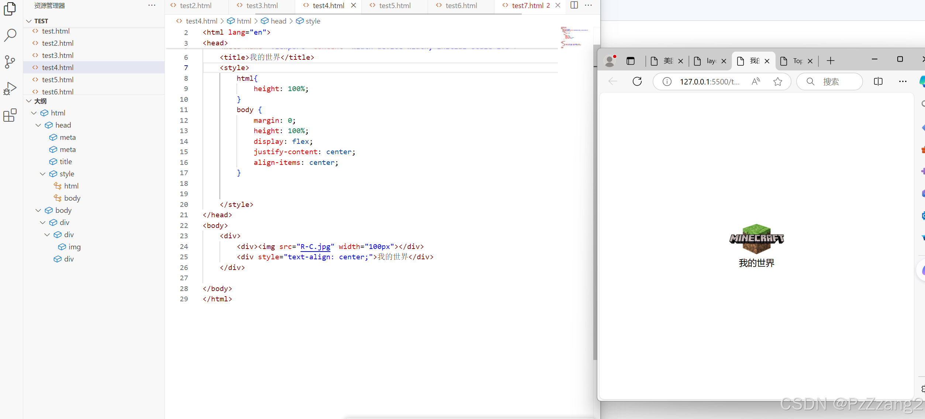925x419 pixels.
Task: Collapse the style node in outline
Action: (x=43, y=174)
